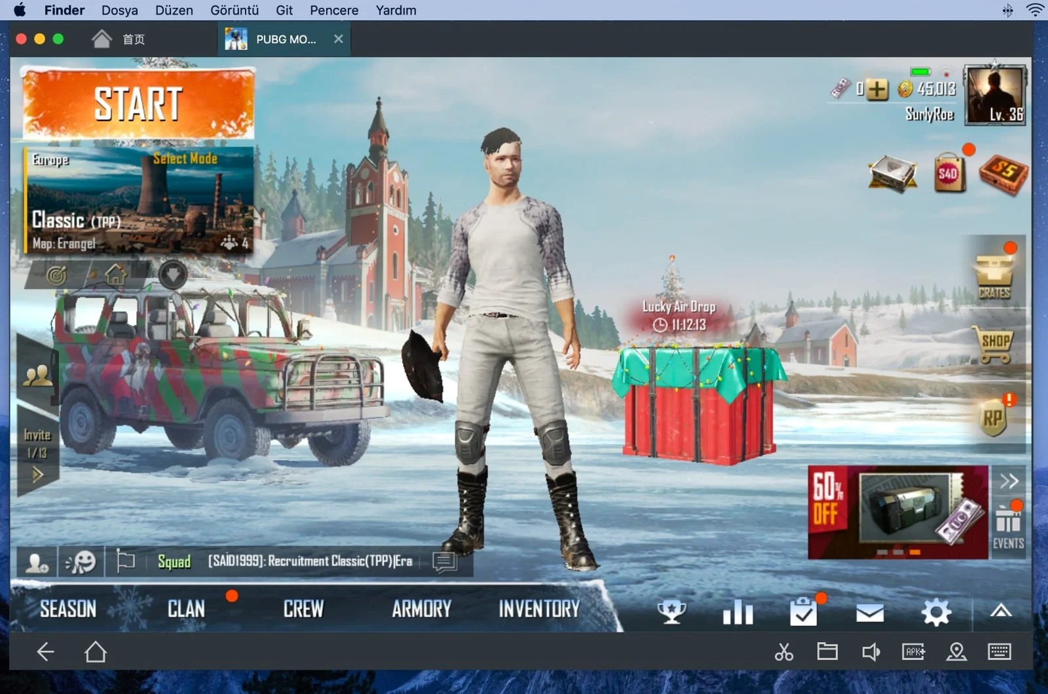Open the mail envelope icon

(x=870, y=613)
